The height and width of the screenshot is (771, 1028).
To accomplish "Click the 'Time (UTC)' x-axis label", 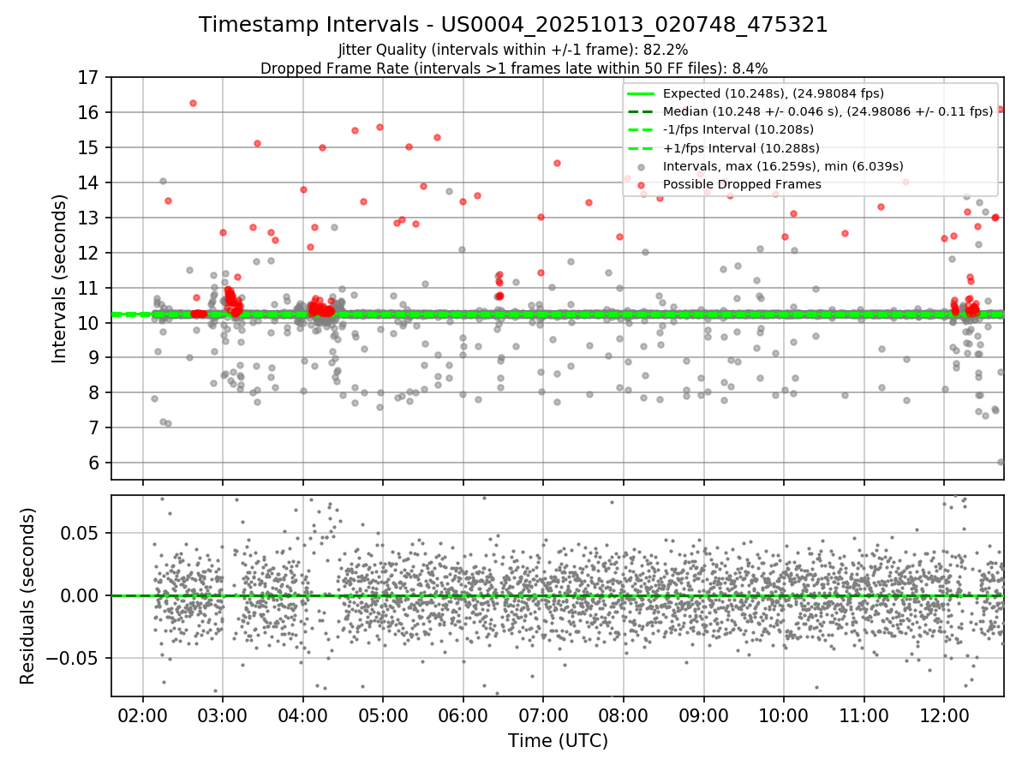I will click(558, 740).
